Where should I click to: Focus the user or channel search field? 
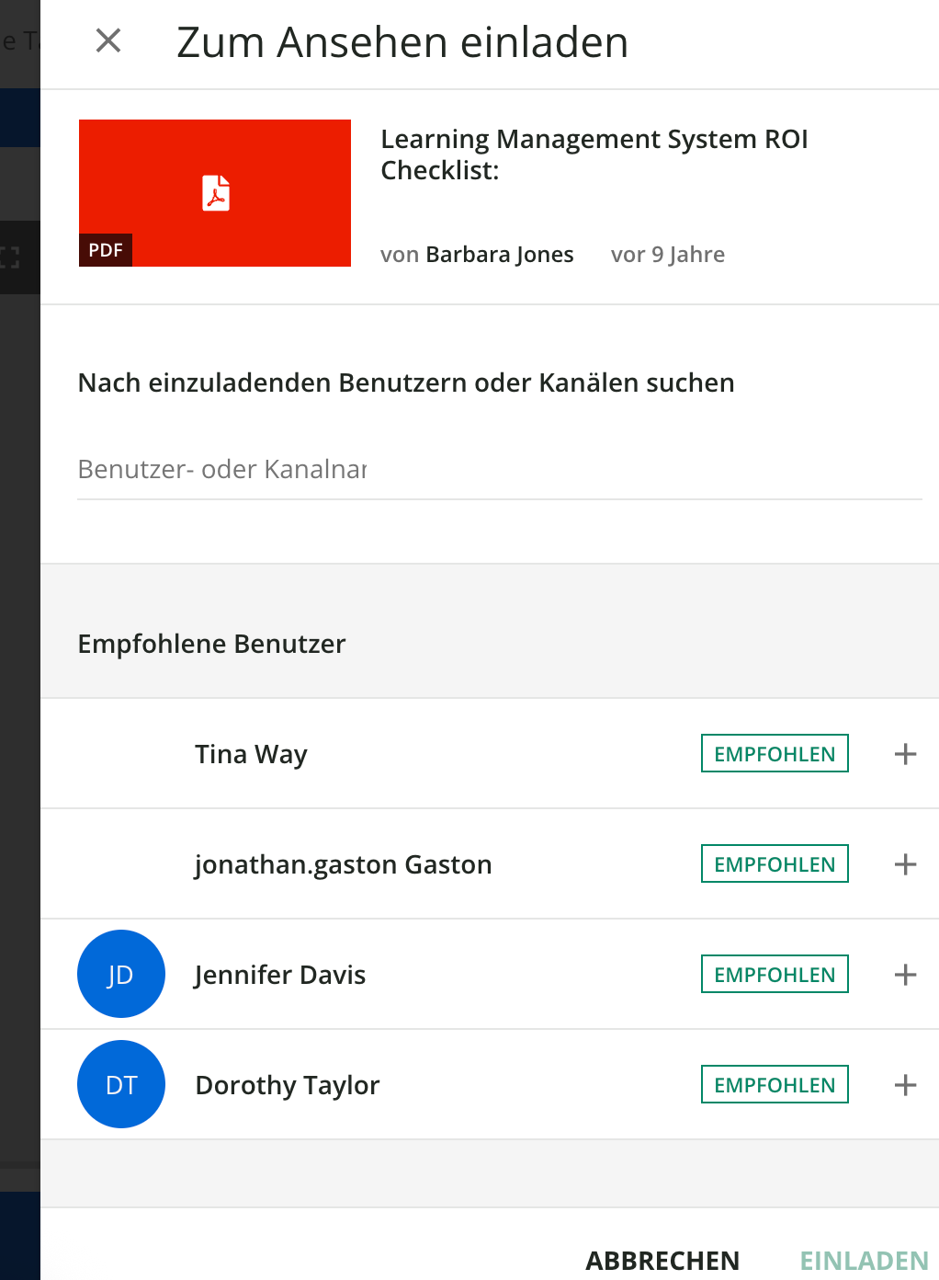point(499,470)
